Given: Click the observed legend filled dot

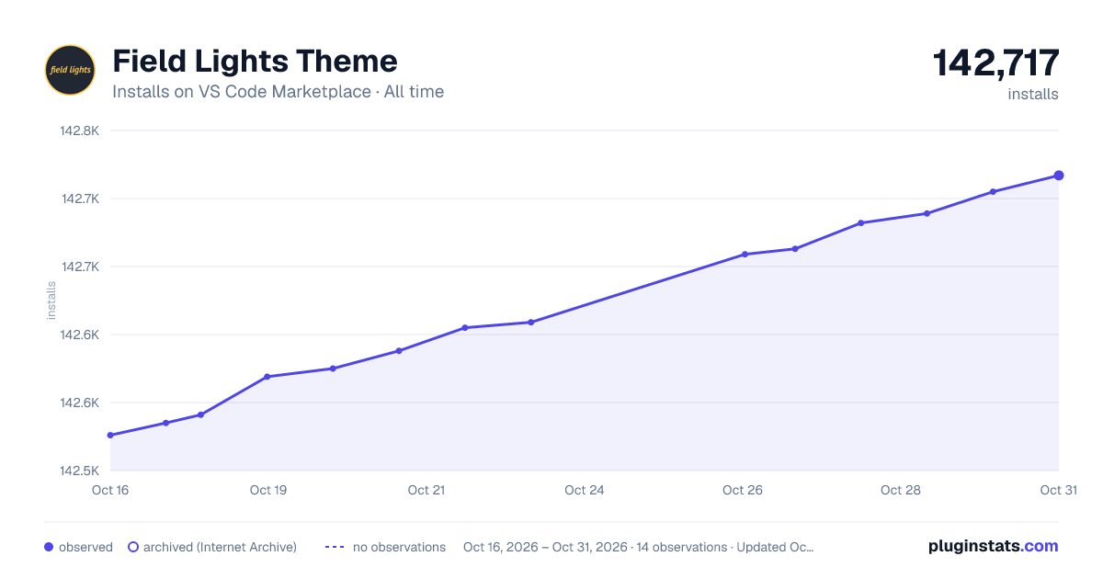Looking at the screenshot, I should click(49, 547).
